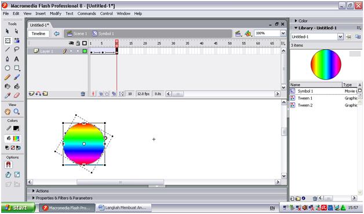Toggle Onion Skin in timeline
This screenshot has width=364, height=214.
pyautogui.click(x=101, y=94)
